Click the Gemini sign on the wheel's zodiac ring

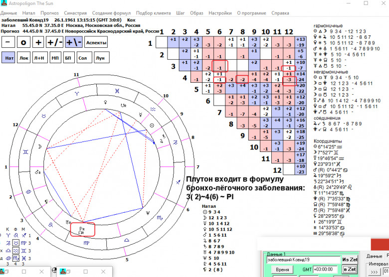pos(25,152)
